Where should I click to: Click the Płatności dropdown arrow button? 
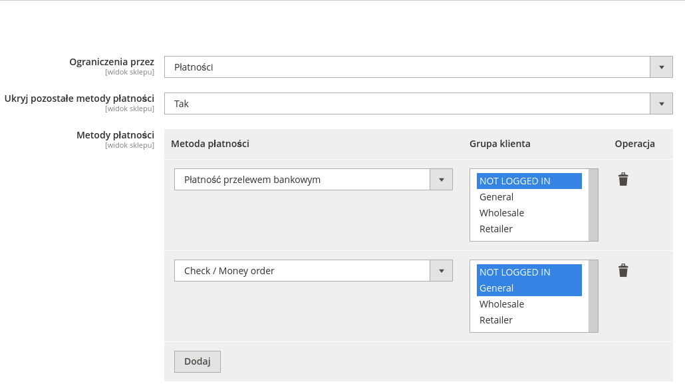[x=661, y=67]
